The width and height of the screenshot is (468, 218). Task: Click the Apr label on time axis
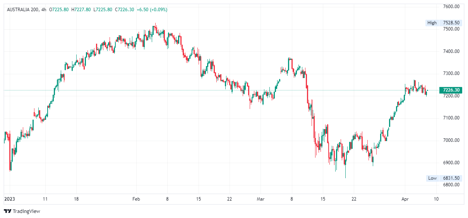click(405, 199)
